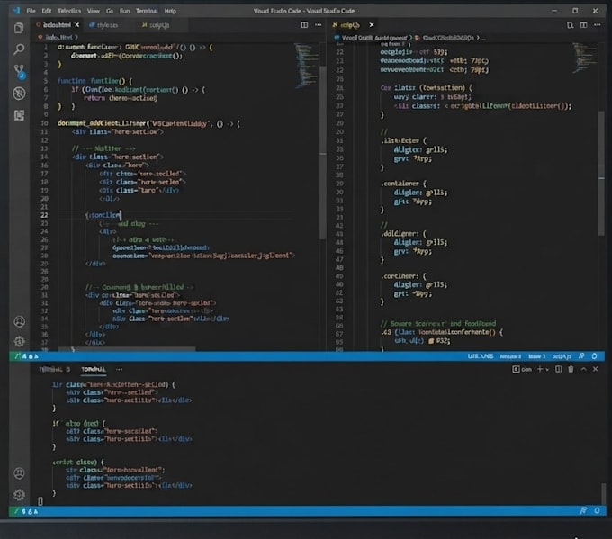Open the Extensions view in the activity bar
Screen dimensions: 612x539
[19, 115]
